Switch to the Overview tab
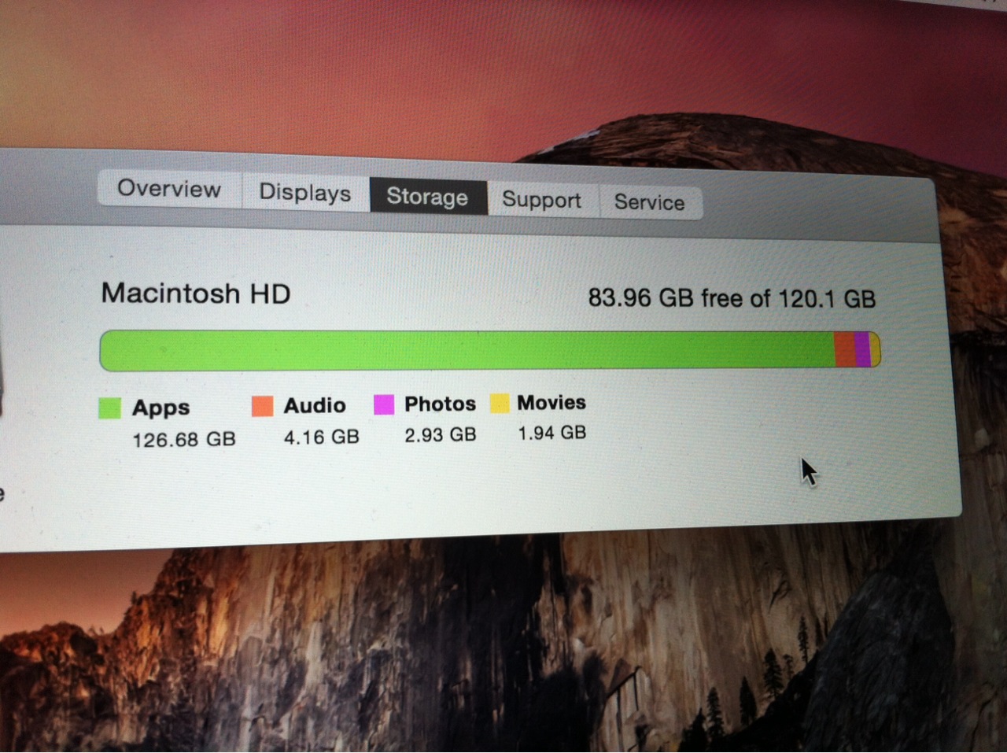Viewport: 1007px width, 753px height. pos(169,189)
